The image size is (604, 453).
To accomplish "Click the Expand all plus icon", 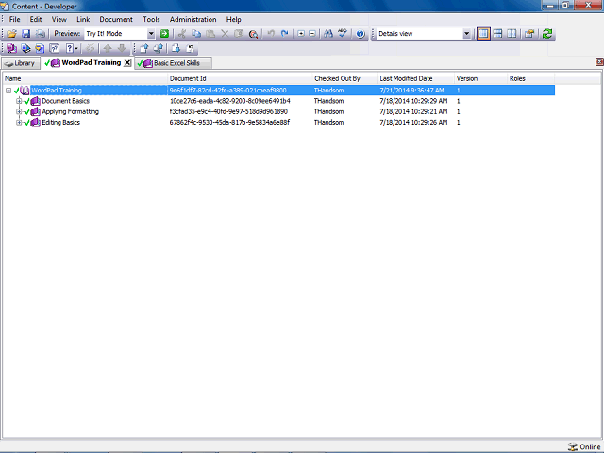I will (301, 34).
